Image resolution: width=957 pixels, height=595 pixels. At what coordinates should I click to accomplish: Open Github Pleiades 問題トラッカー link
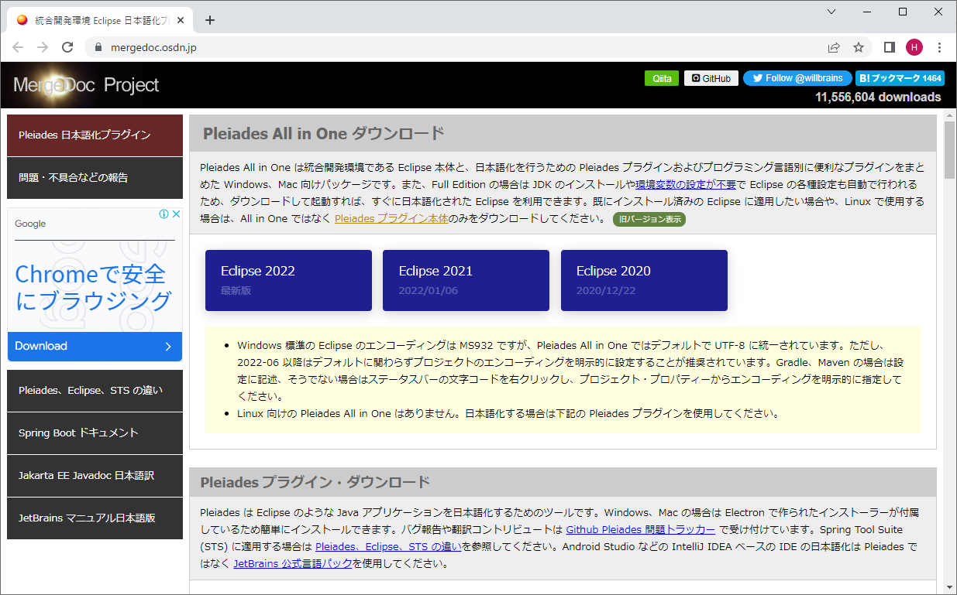tap(641, 529)
